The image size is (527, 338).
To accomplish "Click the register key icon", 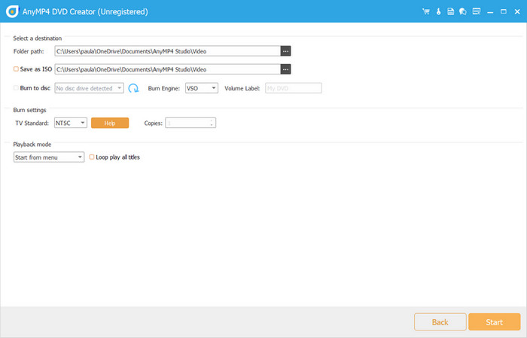I will (438, 12).
